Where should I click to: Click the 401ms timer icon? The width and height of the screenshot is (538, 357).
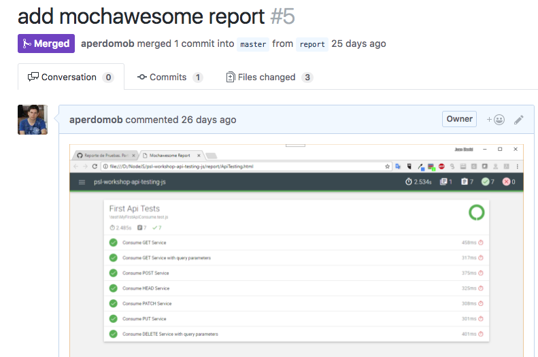pyautogui.click(x=481, y=334)
